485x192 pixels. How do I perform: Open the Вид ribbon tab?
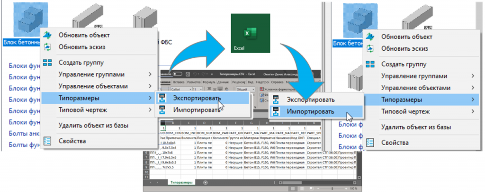point(251,82)
